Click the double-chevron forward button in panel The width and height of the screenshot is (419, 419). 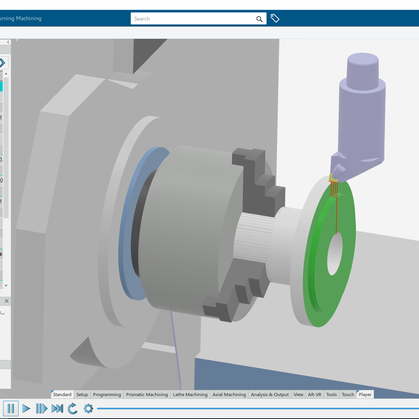(2, 62)
